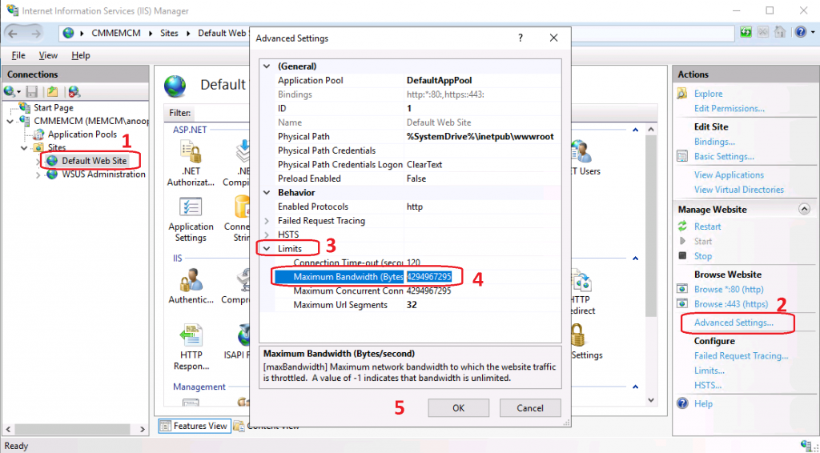Expand the HSTS node
This screenshot has width=820, height=453.
267,235
